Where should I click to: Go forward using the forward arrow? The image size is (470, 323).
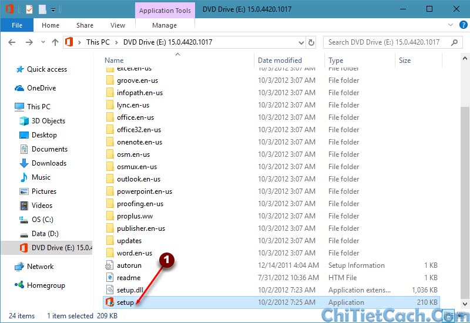pyautogui.click(x=29, y=42)
